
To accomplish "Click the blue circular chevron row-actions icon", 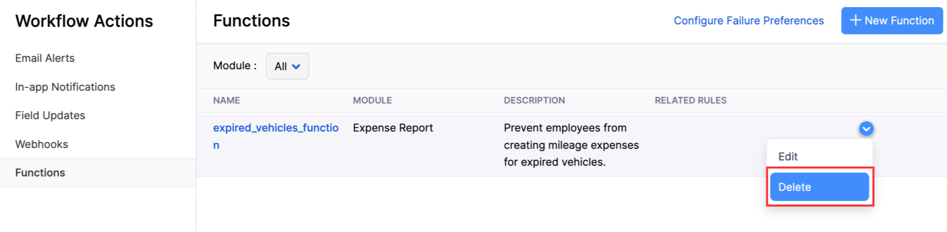I will tap(866, 129).
